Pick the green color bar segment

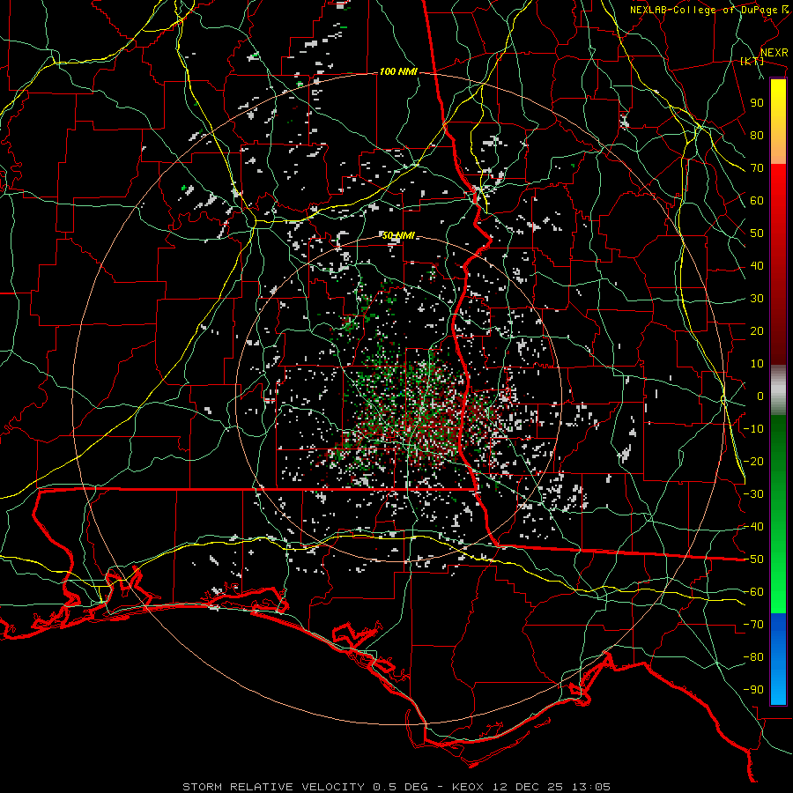[778, 514]
